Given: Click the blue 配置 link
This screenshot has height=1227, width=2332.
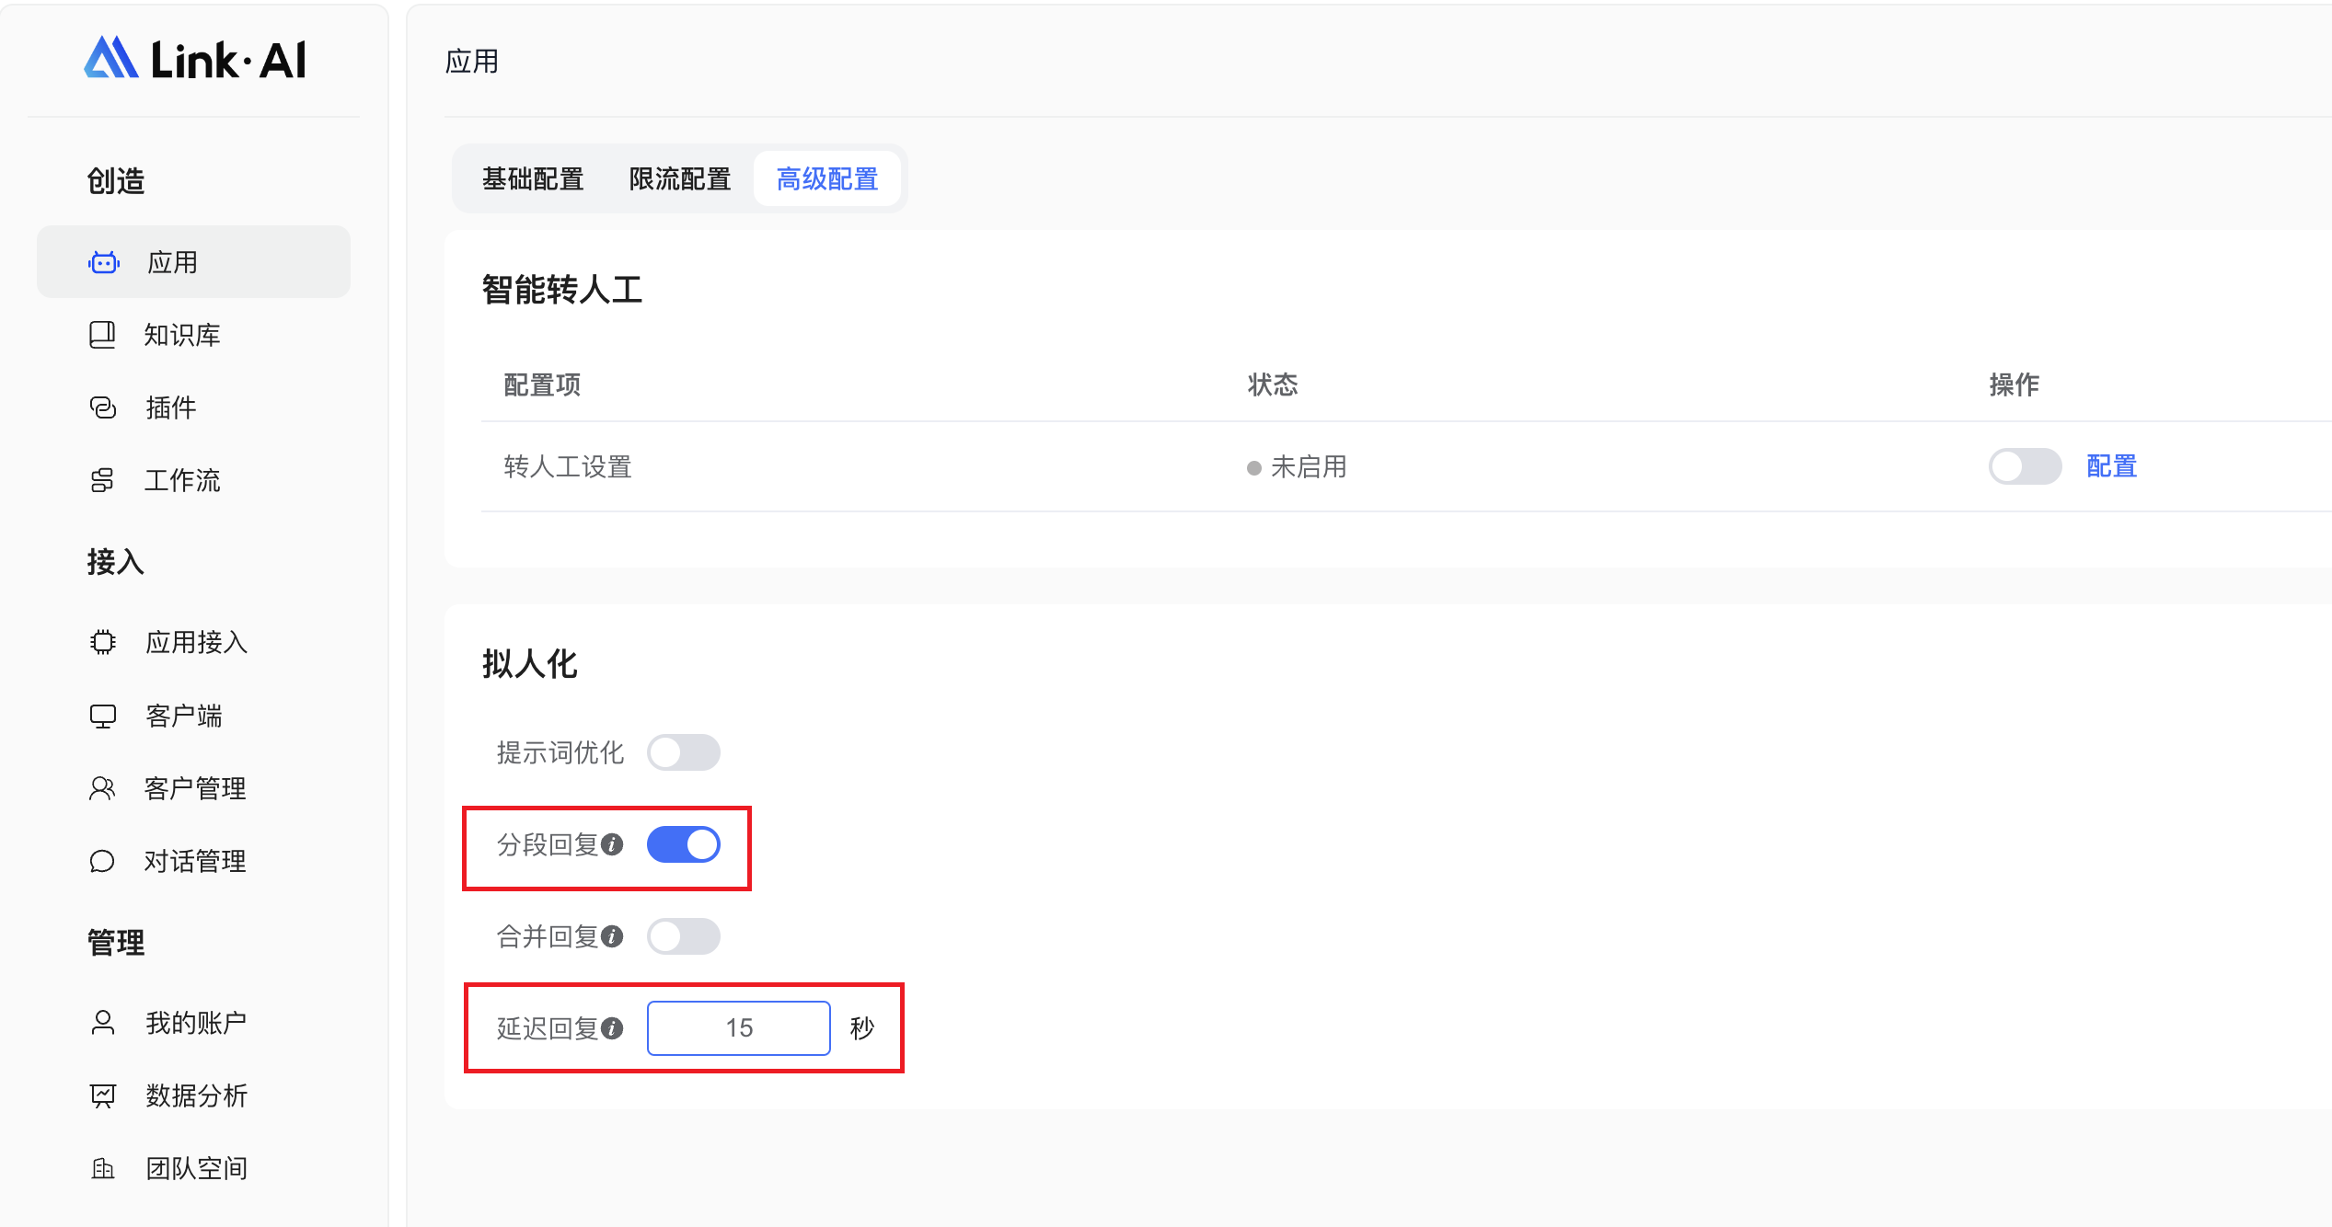Looking at the screenshot, I should tap(2111, 466).
